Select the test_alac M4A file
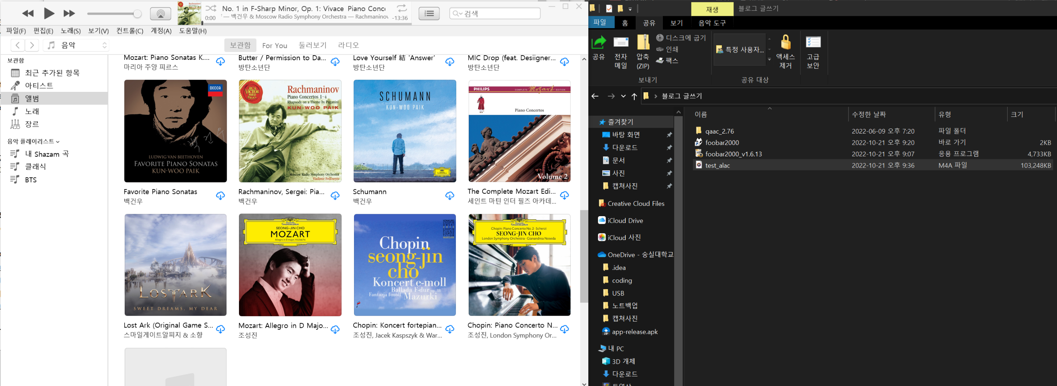 tap(873, 165)
